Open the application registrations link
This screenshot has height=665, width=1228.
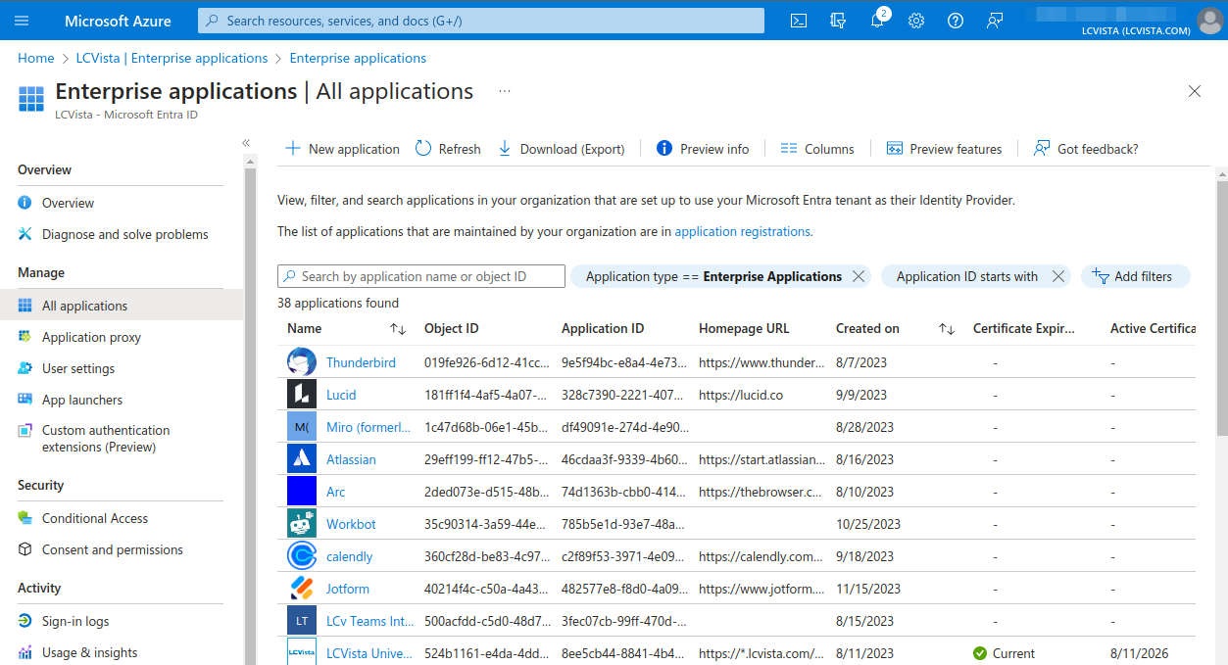tap(742, 232)
